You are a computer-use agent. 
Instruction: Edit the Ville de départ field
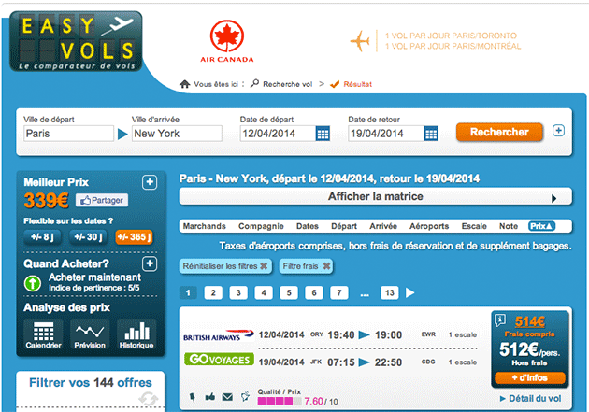click(69, 134)
